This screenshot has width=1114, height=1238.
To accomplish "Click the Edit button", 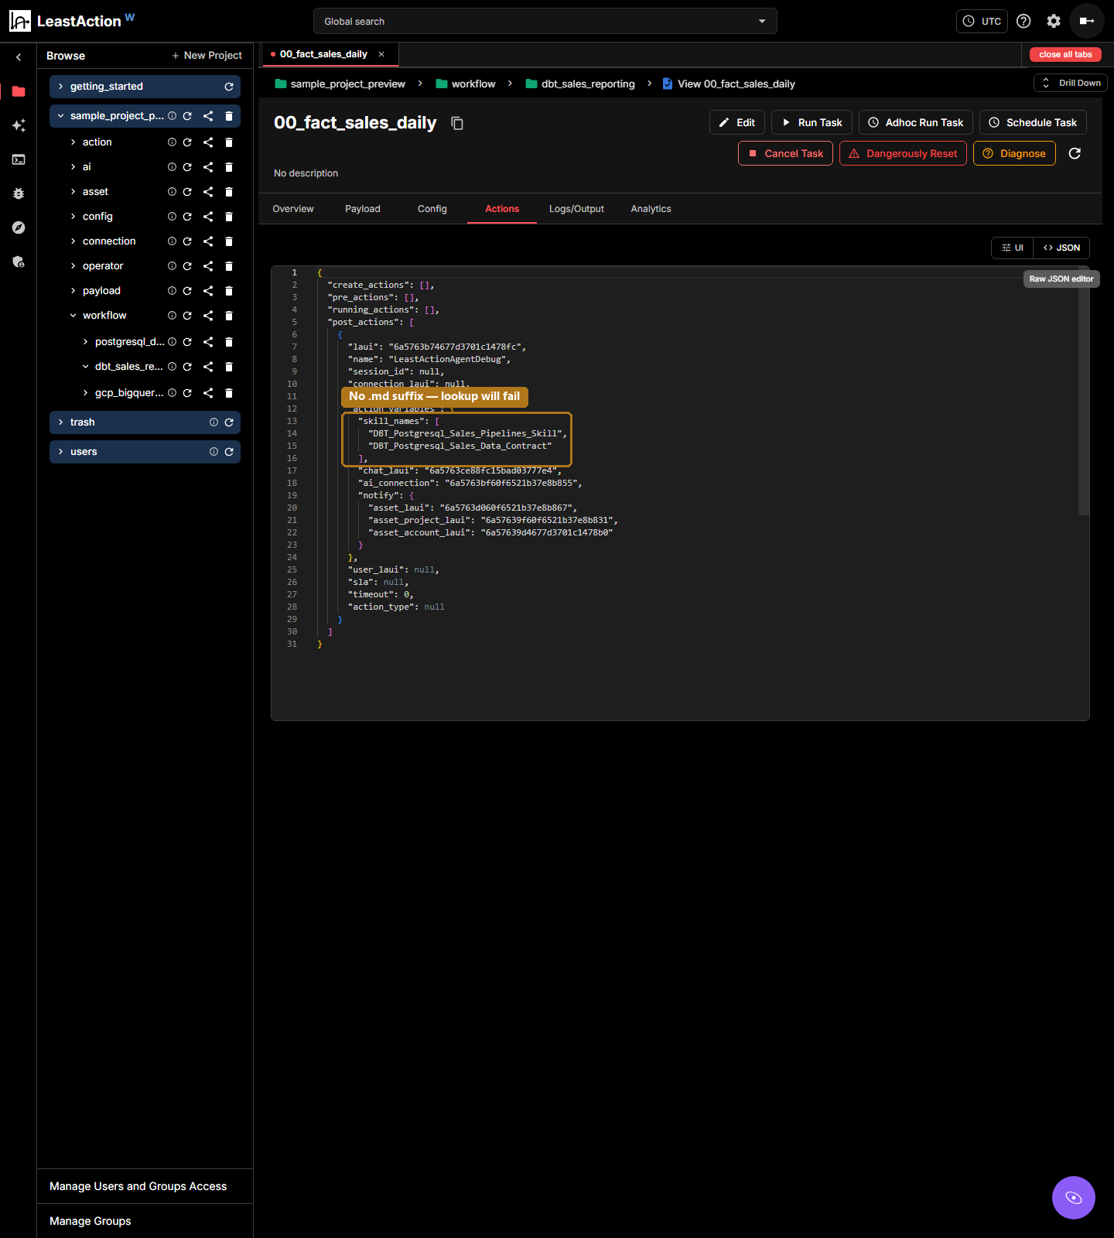I will [x=737, y=122].
